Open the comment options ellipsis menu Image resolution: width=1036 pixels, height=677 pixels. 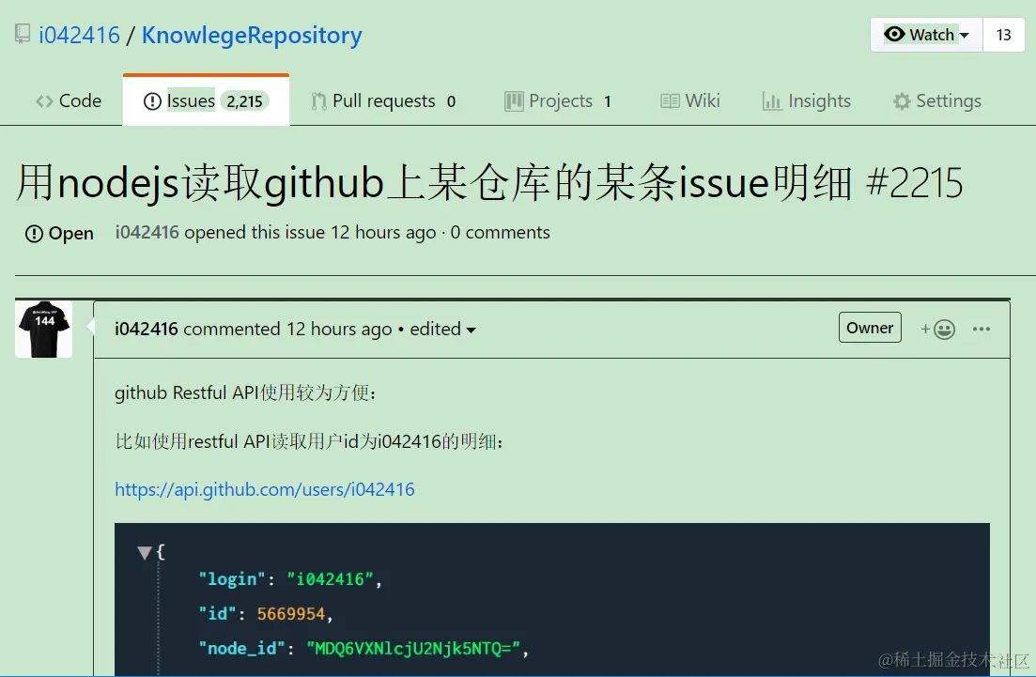click(x=982, y=329)
